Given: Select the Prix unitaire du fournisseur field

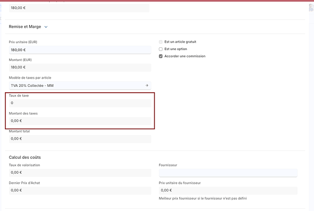Looking at the screenshot, I should pos(228,191).
